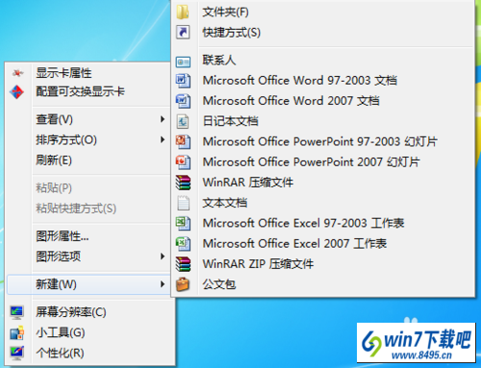This screenshot has width=481, height=368.
Task: Open 小工具(G) from the context menu
Action: [x=61, y=332]
